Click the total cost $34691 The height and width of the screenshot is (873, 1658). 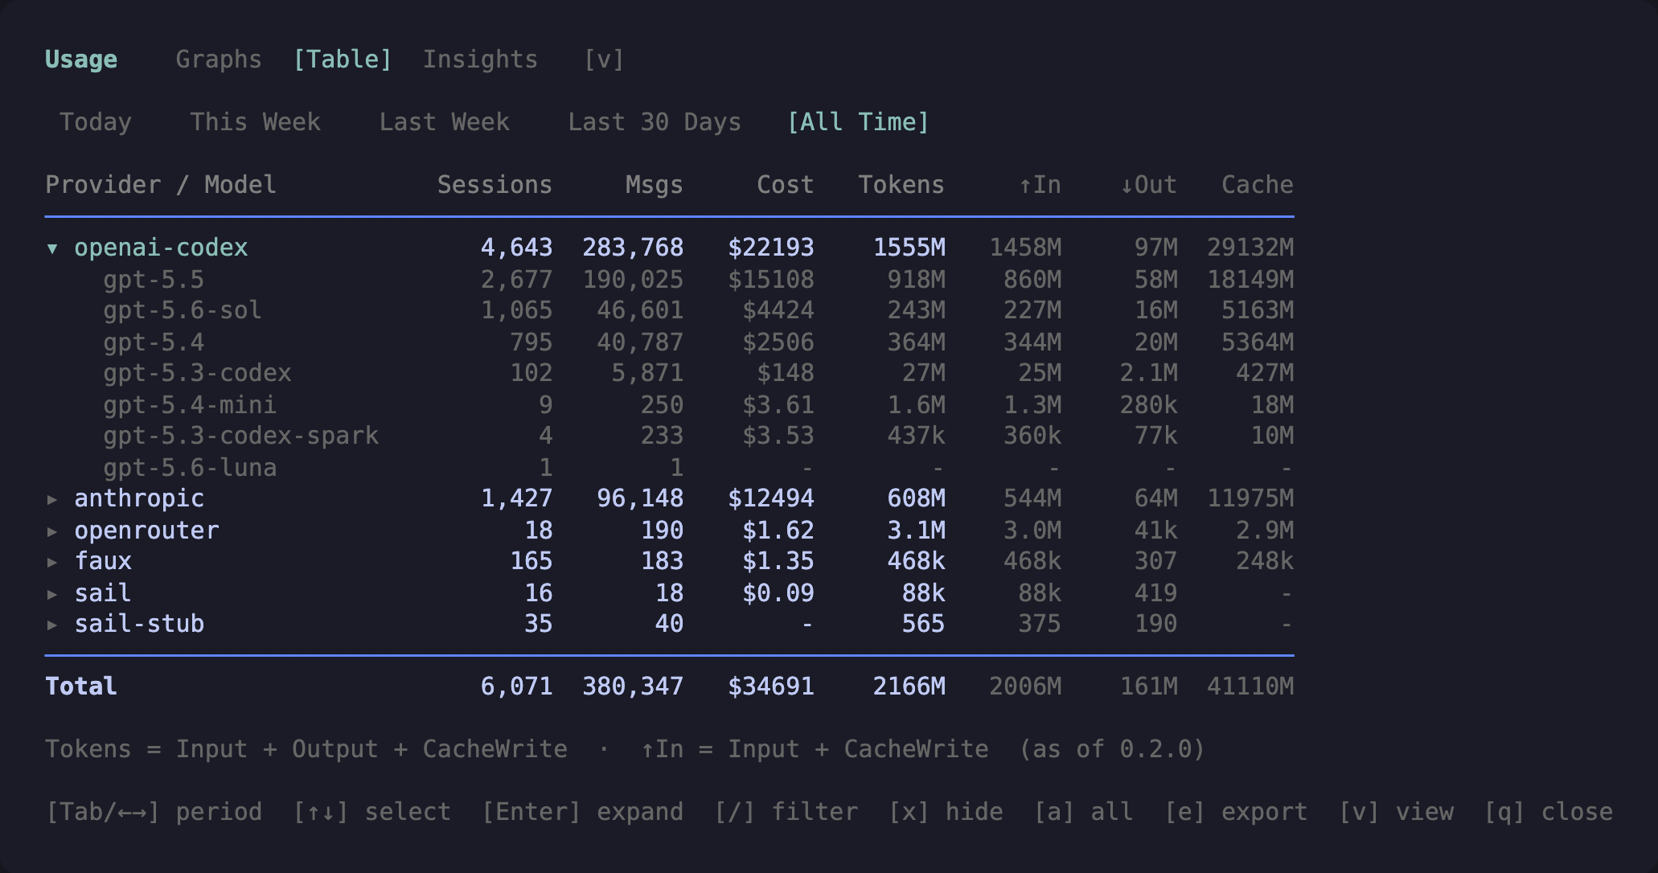771,687
